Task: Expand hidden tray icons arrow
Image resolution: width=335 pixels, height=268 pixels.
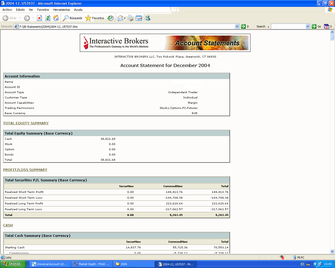Action: point(315,264)
